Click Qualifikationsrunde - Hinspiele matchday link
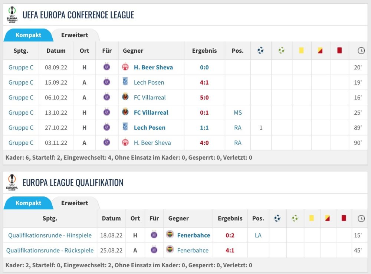Viewport: 371px width, 274px height. click(50, 235)
